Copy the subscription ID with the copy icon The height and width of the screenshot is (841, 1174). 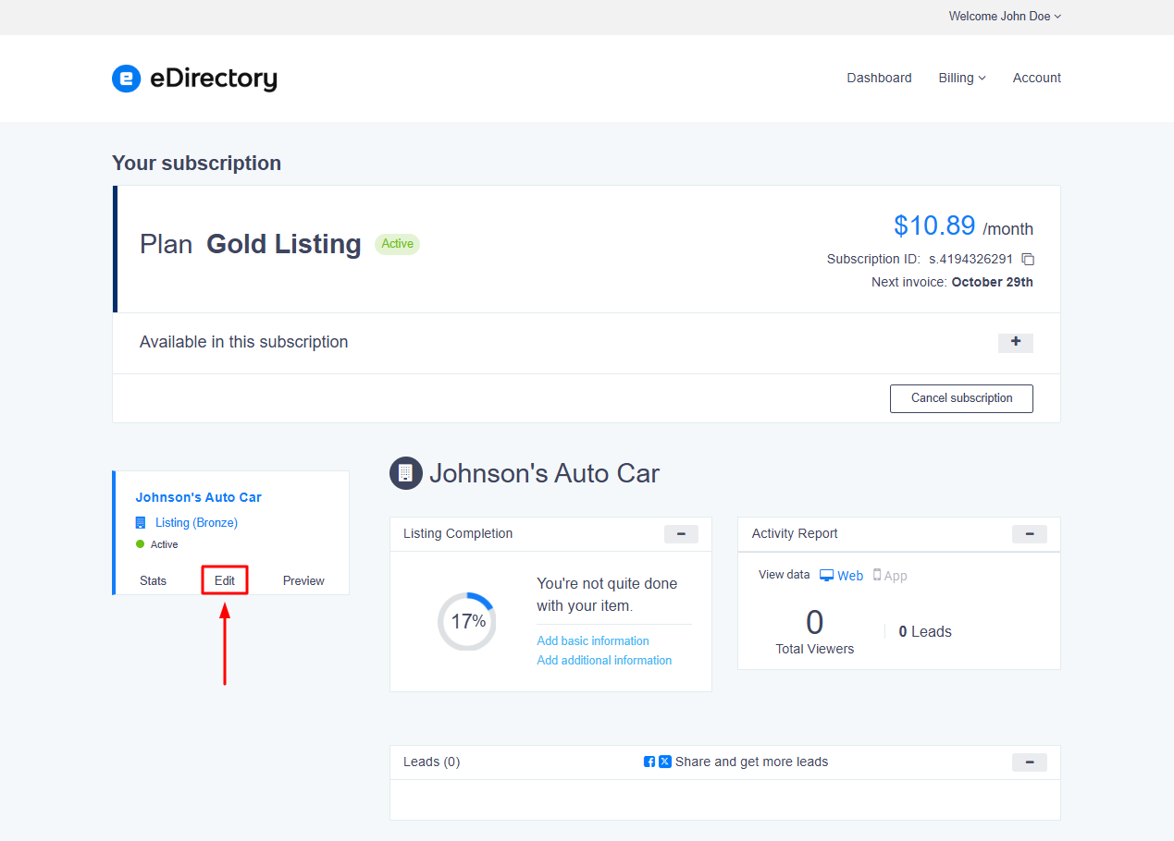(1028, 260)
